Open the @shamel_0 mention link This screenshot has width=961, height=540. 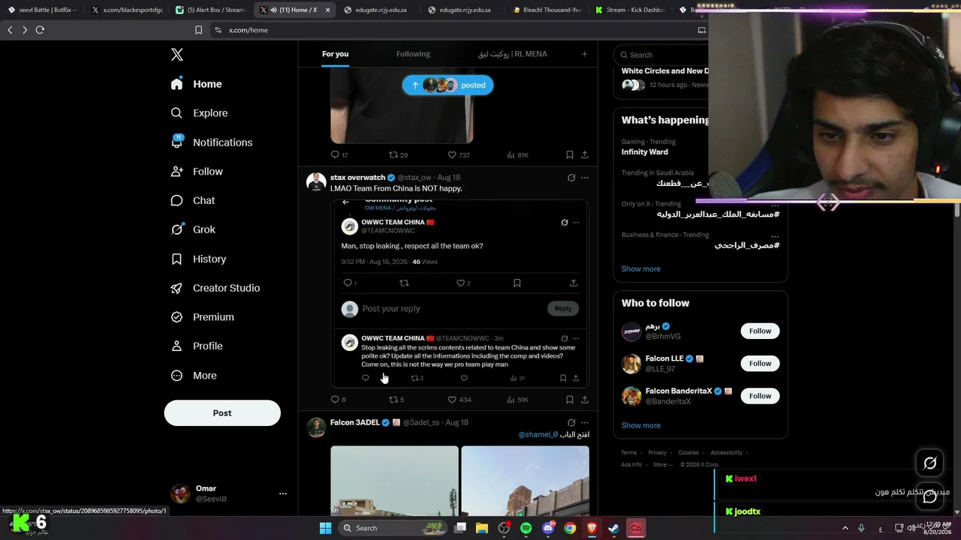(538, 435)
